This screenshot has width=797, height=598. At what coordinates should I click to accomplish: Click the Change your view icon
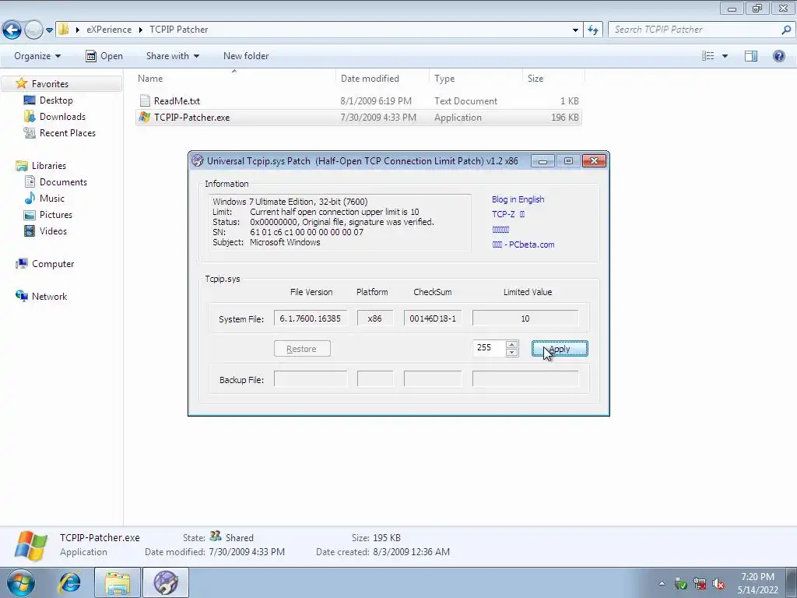708,56
